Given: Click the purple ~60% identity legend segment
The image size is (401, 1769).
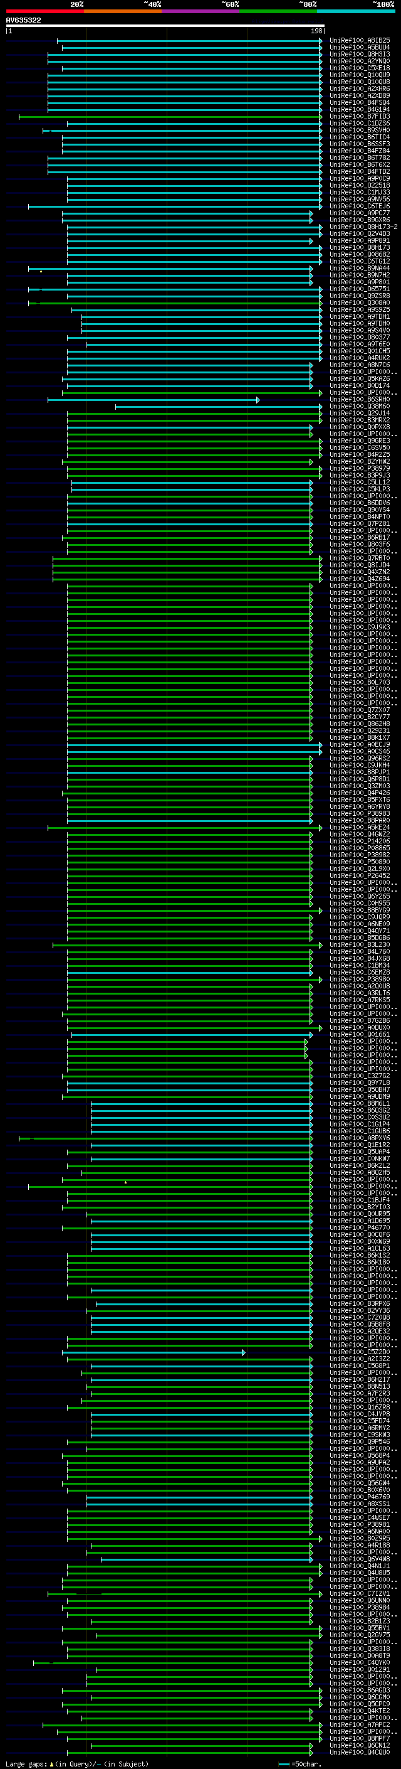Looking at the screenshot, I should [201, 11].
